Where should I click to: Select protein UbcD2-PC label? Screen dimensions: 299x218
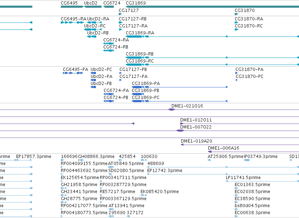[x=101, y=70]
